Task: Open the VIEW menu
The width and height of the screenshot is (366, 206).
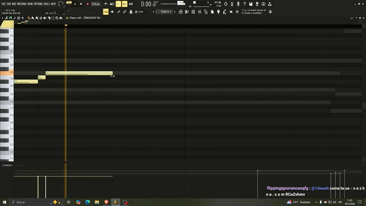Action: pos(30,4)
